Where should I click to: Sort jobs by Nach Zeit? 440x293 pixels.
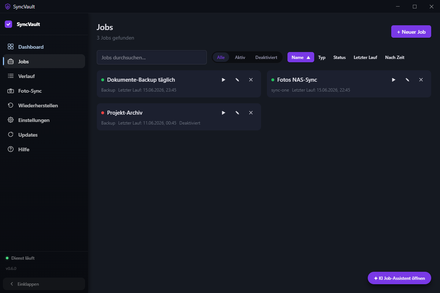(395, 58)
